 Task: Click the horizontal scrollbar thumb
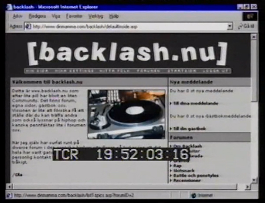pyautogui.click(x=126, y=186)
